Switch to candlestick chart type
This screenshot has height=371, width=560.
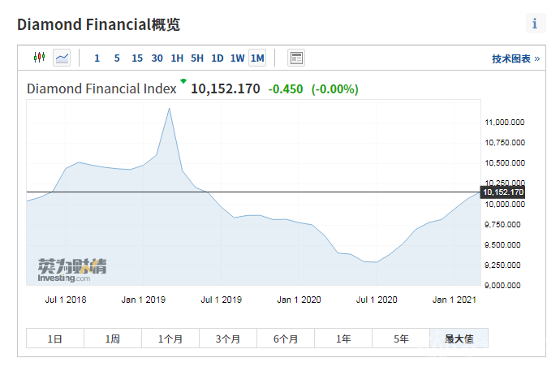click(x=39, y=58)
